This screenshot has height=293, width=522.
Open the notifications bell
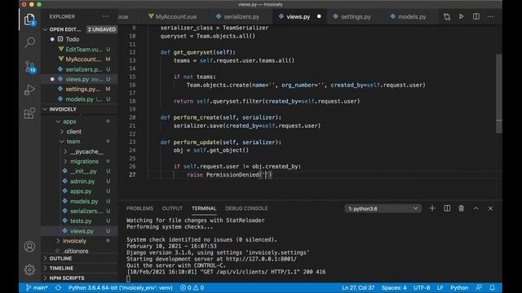(493, 287)
